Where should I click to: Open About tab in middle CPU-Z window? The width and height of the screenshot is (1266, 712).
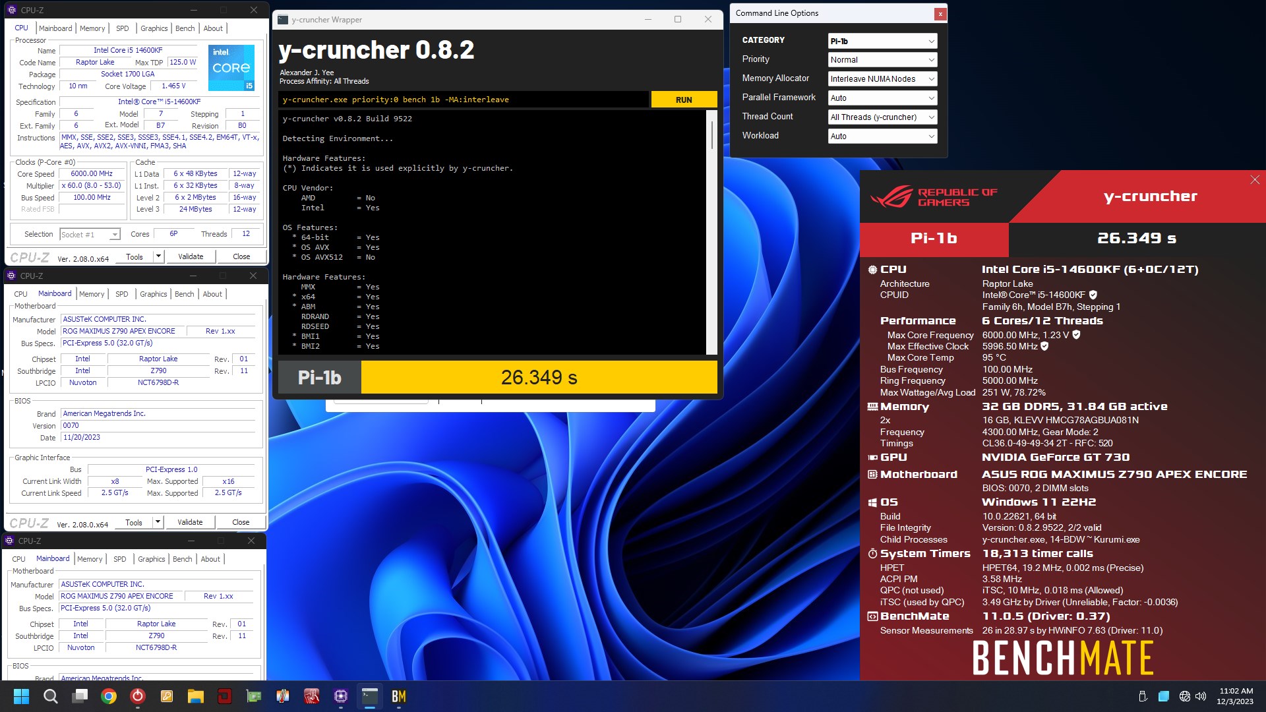coord(212,294)
